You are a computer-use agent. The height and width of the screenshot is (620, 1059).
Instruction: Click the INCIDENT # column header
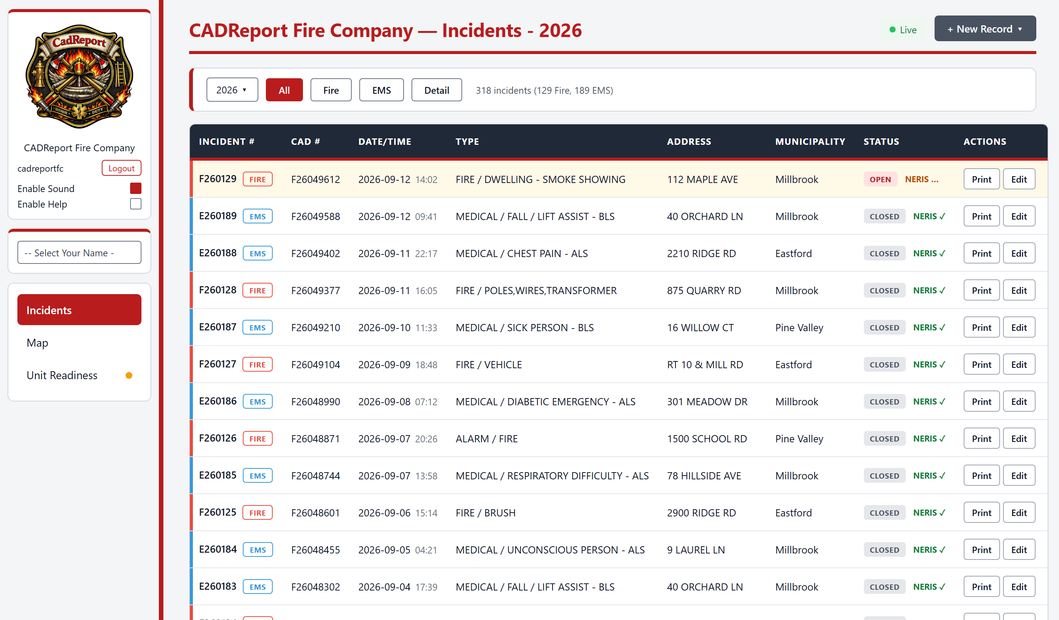click(227, 141)
